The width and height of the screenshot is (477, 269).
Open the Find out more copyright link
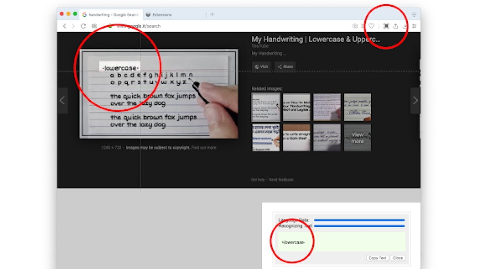pyautogui.click(x=204, y=148)
